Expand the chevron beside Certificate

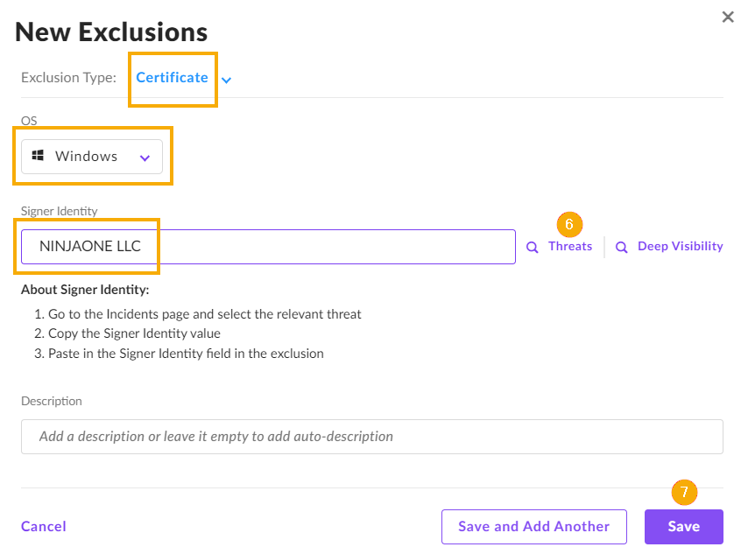(x=227, y=81)
